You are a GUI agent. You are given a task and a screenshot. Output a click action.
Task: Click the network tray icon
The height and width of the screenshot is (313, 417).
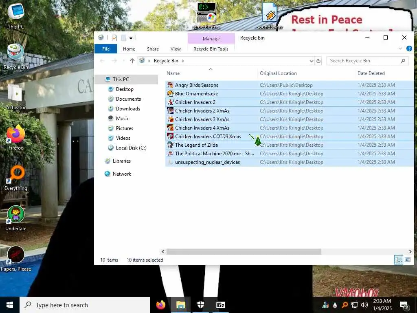tap(355, 305)
